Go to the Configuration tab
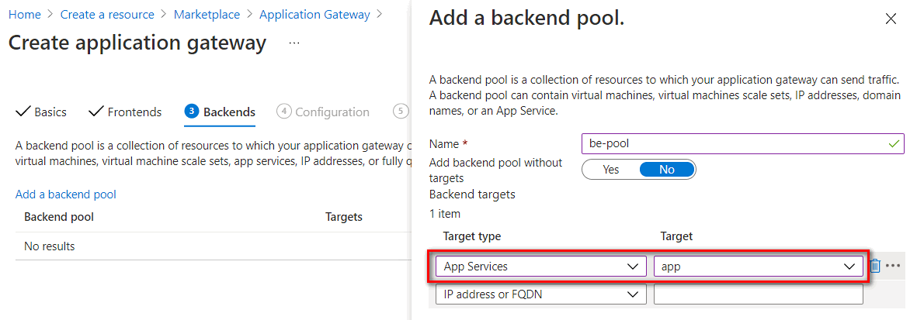 332,112
